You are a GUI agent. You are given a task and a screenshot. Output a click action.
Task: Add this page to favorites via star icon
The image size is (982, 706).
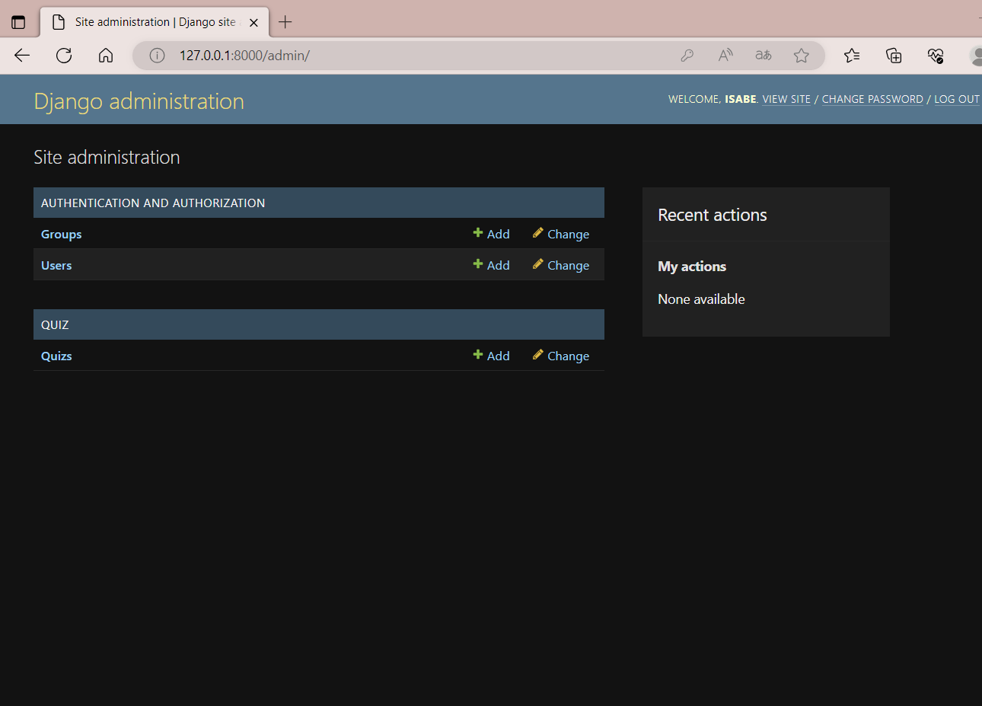801,55
